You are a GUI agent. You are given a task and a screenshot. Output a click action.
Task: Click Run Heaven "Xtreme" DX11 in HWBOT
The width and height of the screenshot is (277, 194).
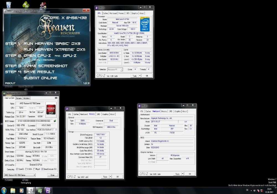(54, 50)
